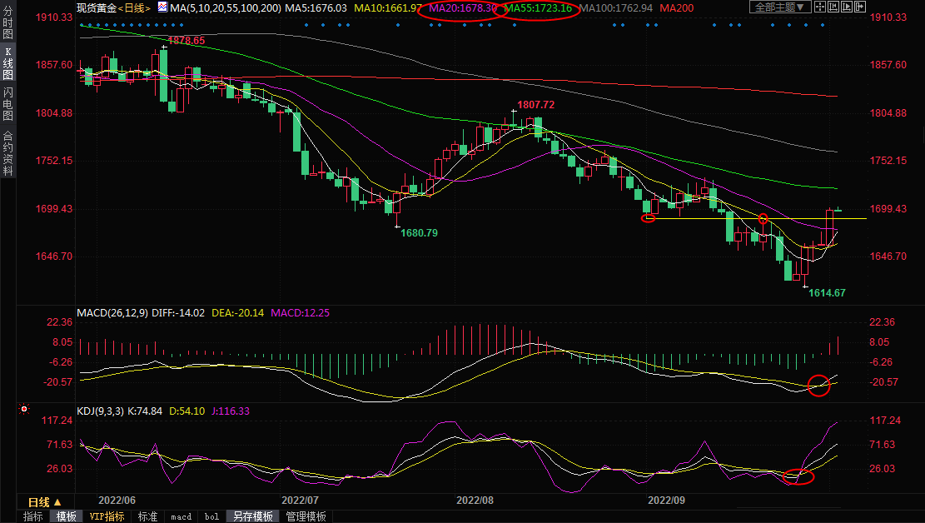The width and height of the screenshot is (925, 523).
Task: Click the red sun icon beside KDJ panel
Action: click(24, 410)
